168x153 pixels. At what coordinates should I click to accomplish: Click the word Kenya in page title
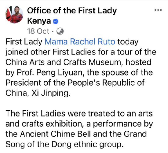coord(39,21)
